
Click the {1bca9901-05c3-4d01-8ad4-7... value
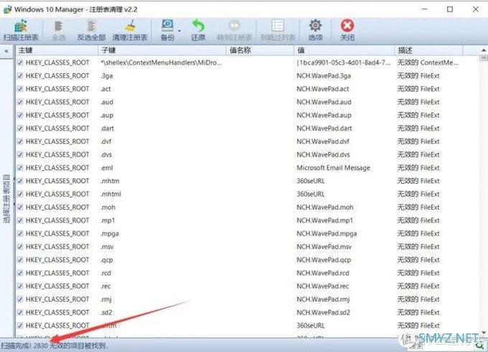click(344, 62)
